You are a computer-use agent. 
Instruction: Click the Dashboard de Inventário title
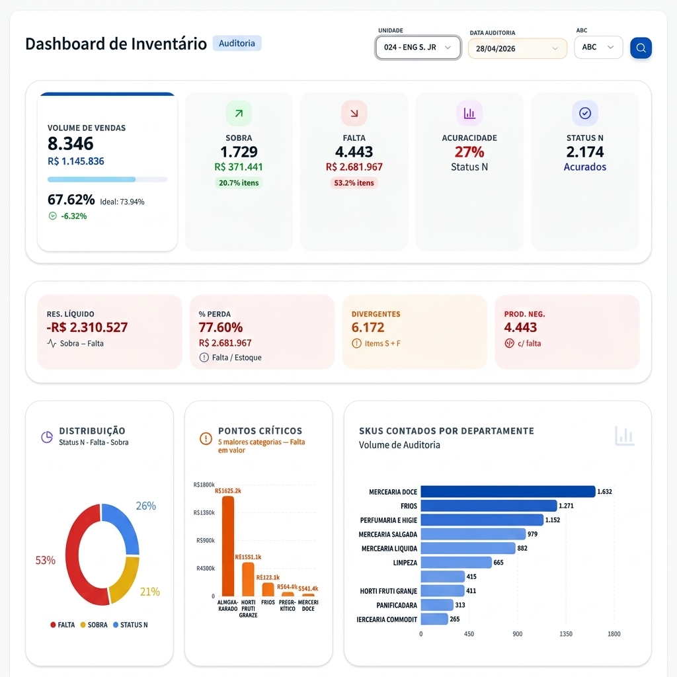point(116,44)
